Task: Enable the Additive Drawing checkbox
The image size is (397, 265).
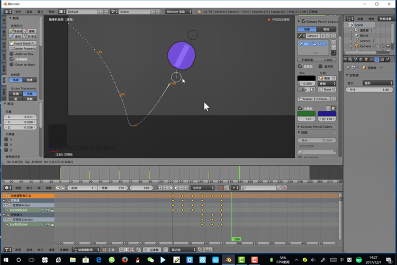Action: coord(12,54)
